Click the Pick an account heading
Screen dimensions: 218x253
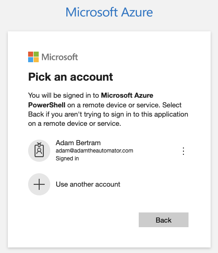click(71, 77)
